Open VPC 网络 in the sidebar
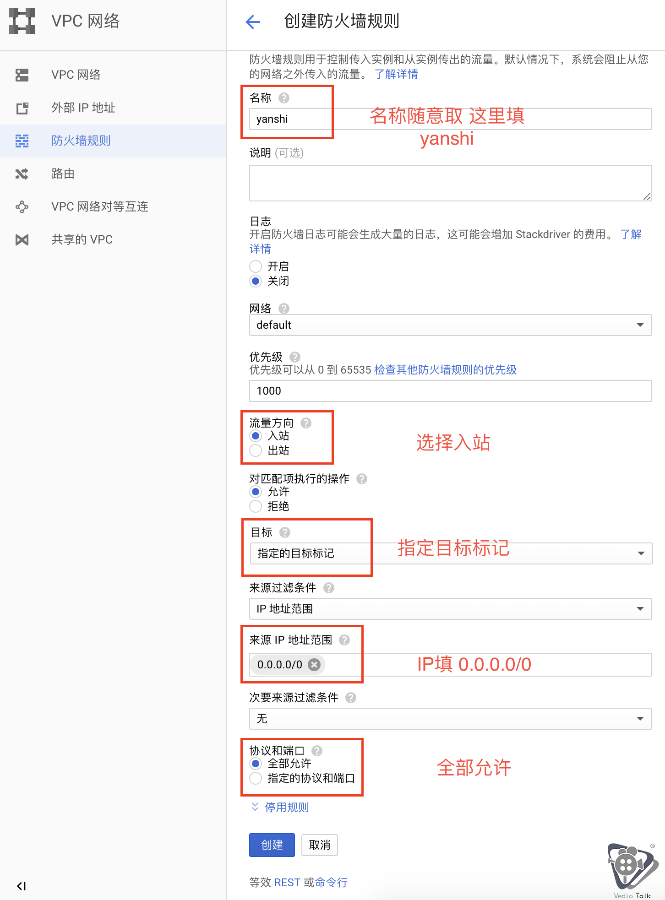665x900 pixels. (x=113, y=75)
